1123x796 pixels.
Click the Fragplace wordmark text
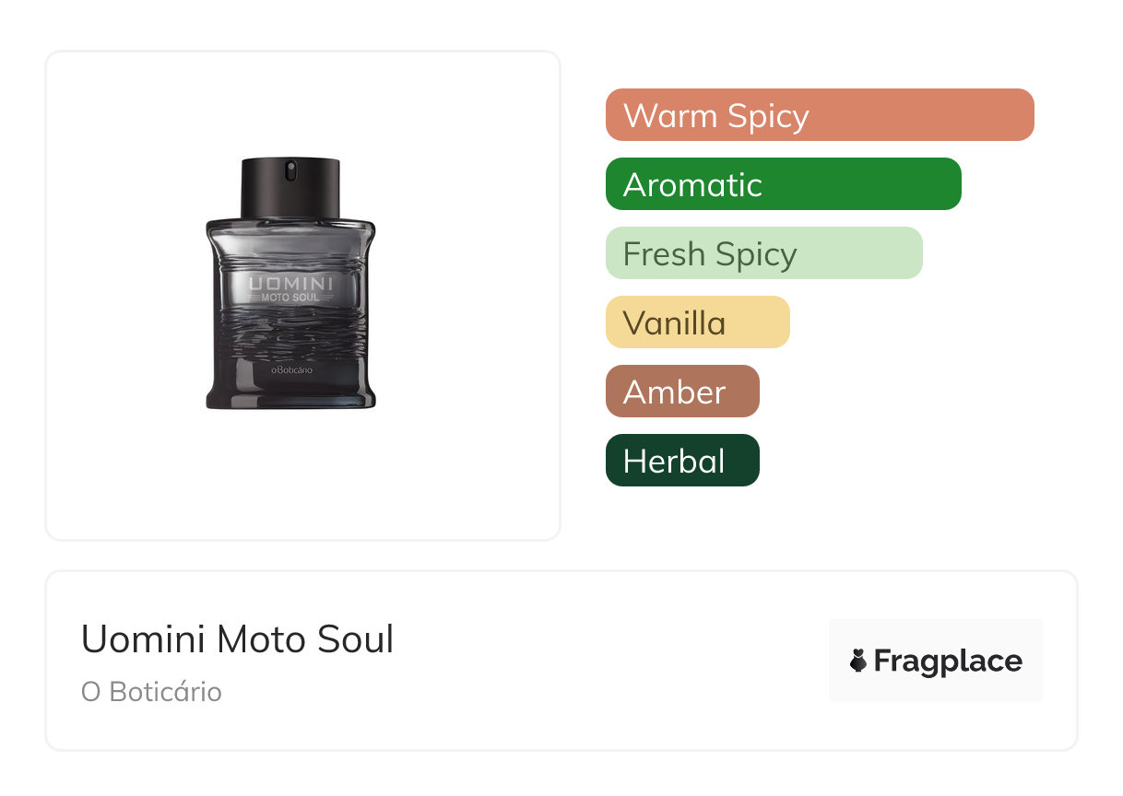point(948,661)
